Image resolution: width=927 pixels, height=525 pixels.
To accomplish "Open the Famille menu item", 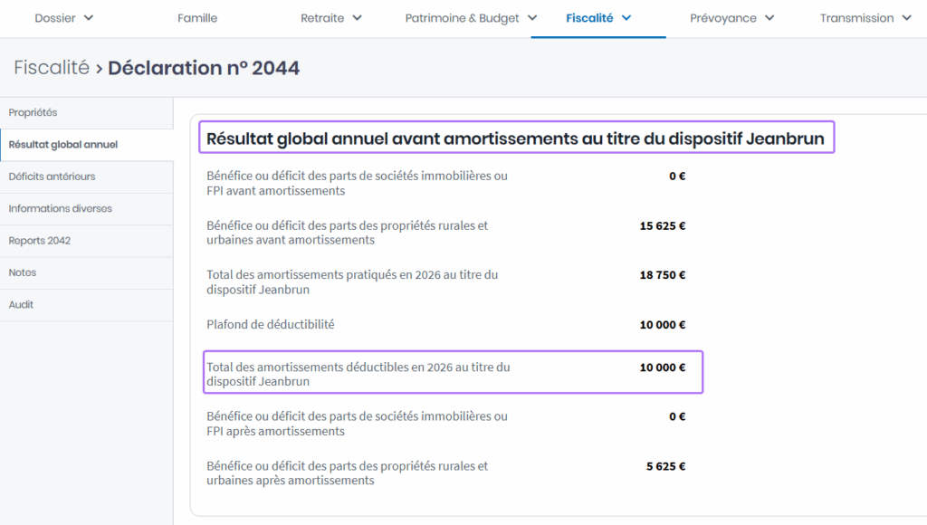I will pyautogui.click(x=197, y=18).
